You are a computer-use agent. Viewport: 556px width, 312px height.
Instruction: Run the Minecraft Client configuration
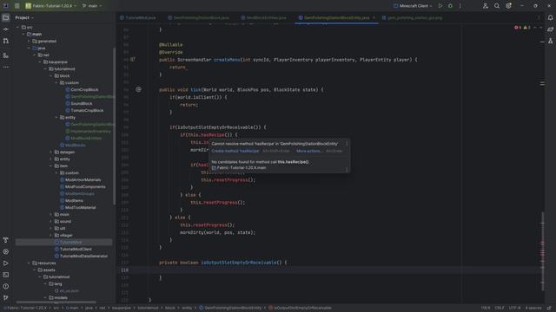click(440, 6)
